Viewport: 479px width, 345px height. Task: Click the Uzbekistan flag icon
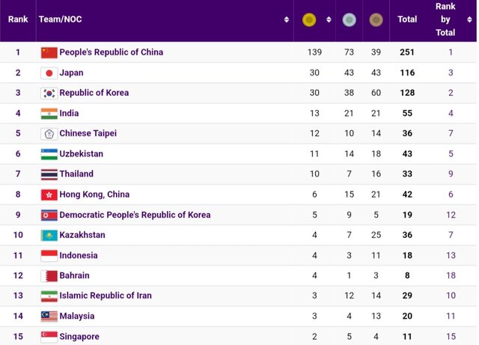(49, 153)
